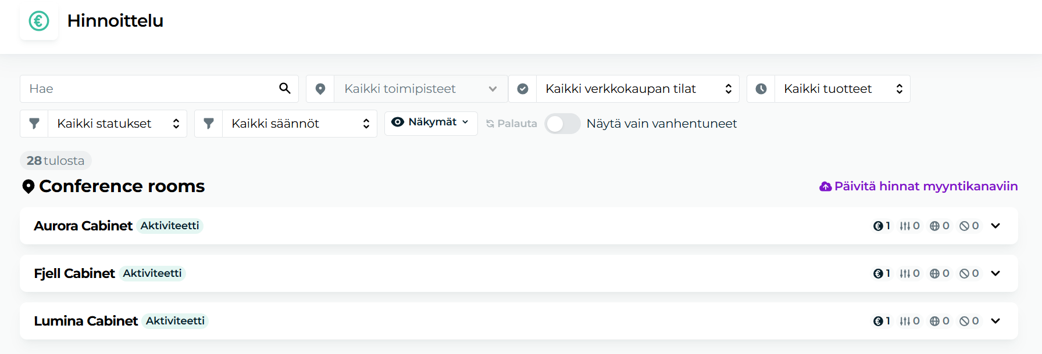Click the checkmark icon by verkkokaupan tilat
Screen dimensions: 1042x354
click(x=523, y=89)
